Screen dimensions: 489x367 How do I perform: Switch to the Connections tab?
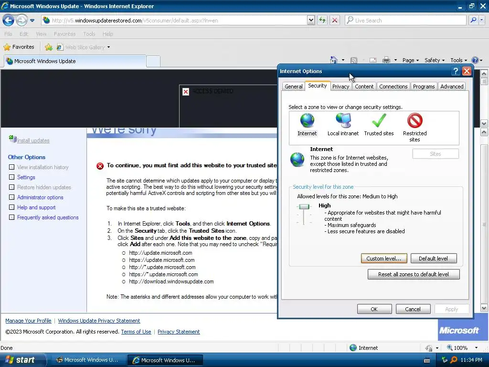pos(393,86)
